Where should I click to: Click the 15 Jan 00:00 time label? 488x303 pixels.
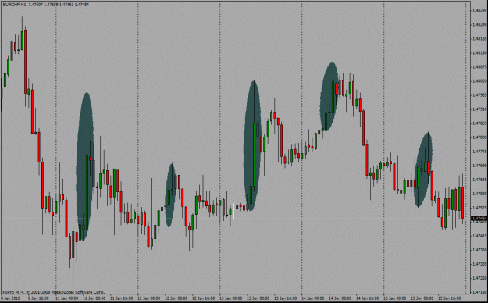click(394, 298)
